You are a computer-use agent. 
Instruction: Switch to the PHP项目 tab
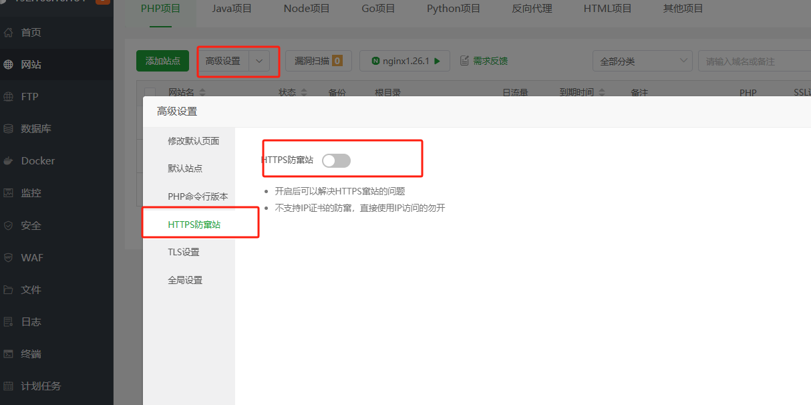(x=160, y=9)
